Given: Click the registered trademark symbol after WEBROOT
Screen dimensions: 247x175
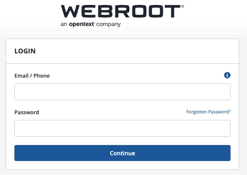Looking at the screenshot, I should coord(182,7).
